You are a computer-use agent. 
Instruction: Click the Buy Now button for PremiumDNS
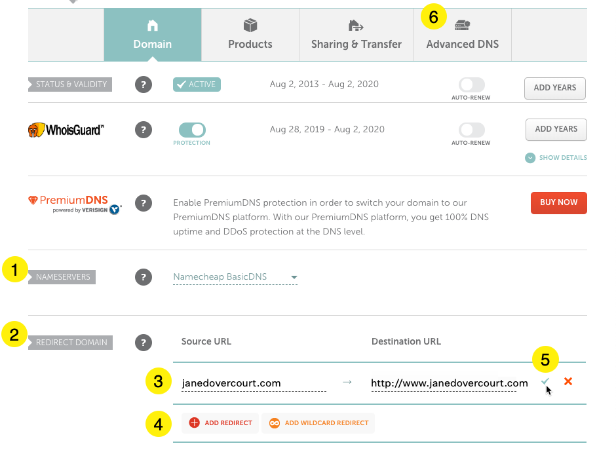pyautogui.click(x=558, y=202)
